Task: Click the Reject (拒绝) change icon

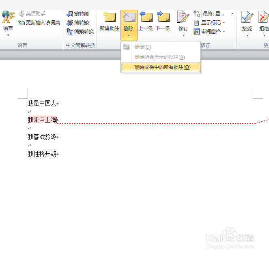Action: tap(264, 17)
